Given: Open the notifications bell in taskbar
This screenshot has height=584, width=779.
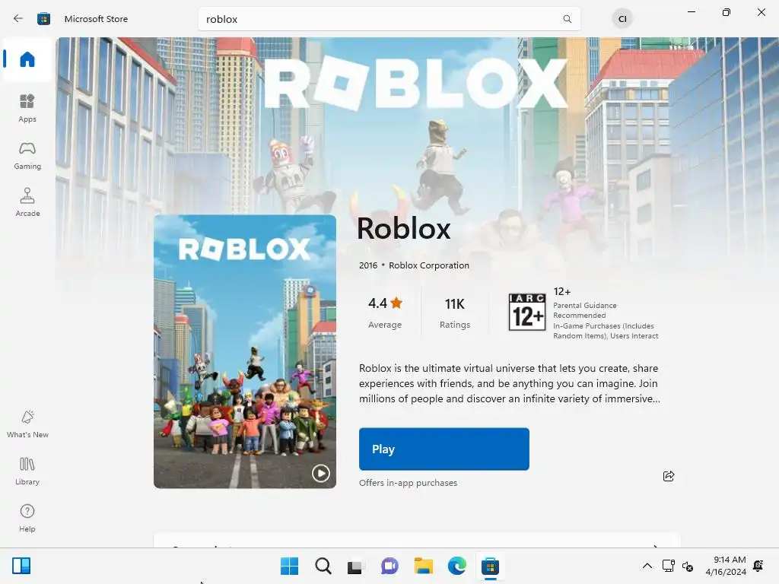Looking at the screenshot, I should (x=758, y=566).
